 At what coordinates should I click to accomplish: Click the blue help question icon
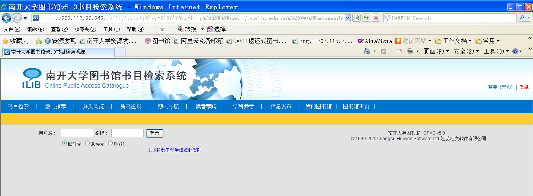point(515,51)
